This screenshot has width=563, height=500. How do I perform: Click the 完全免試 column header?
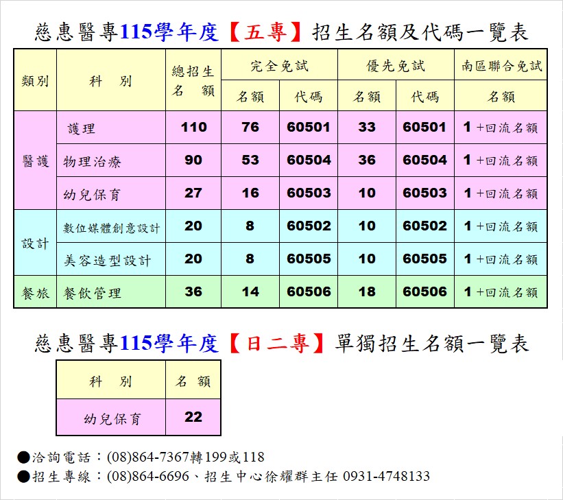pos(279,66)
